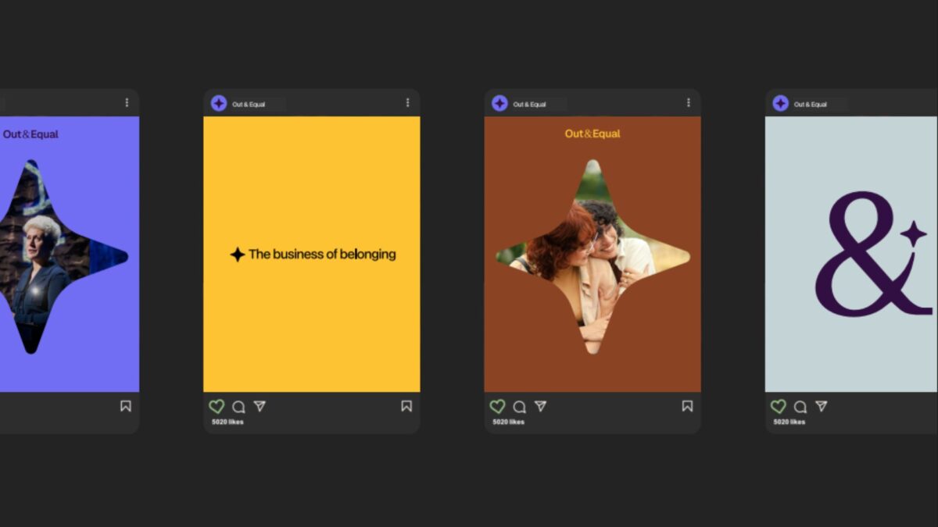Open "Out & Equal" username on yellow post
Screen dimensions: 938x527
click(249, 104)
